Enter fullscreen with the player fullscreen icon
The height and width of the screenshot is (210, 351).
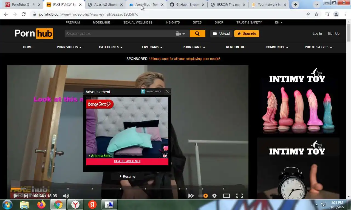[240, 196]
